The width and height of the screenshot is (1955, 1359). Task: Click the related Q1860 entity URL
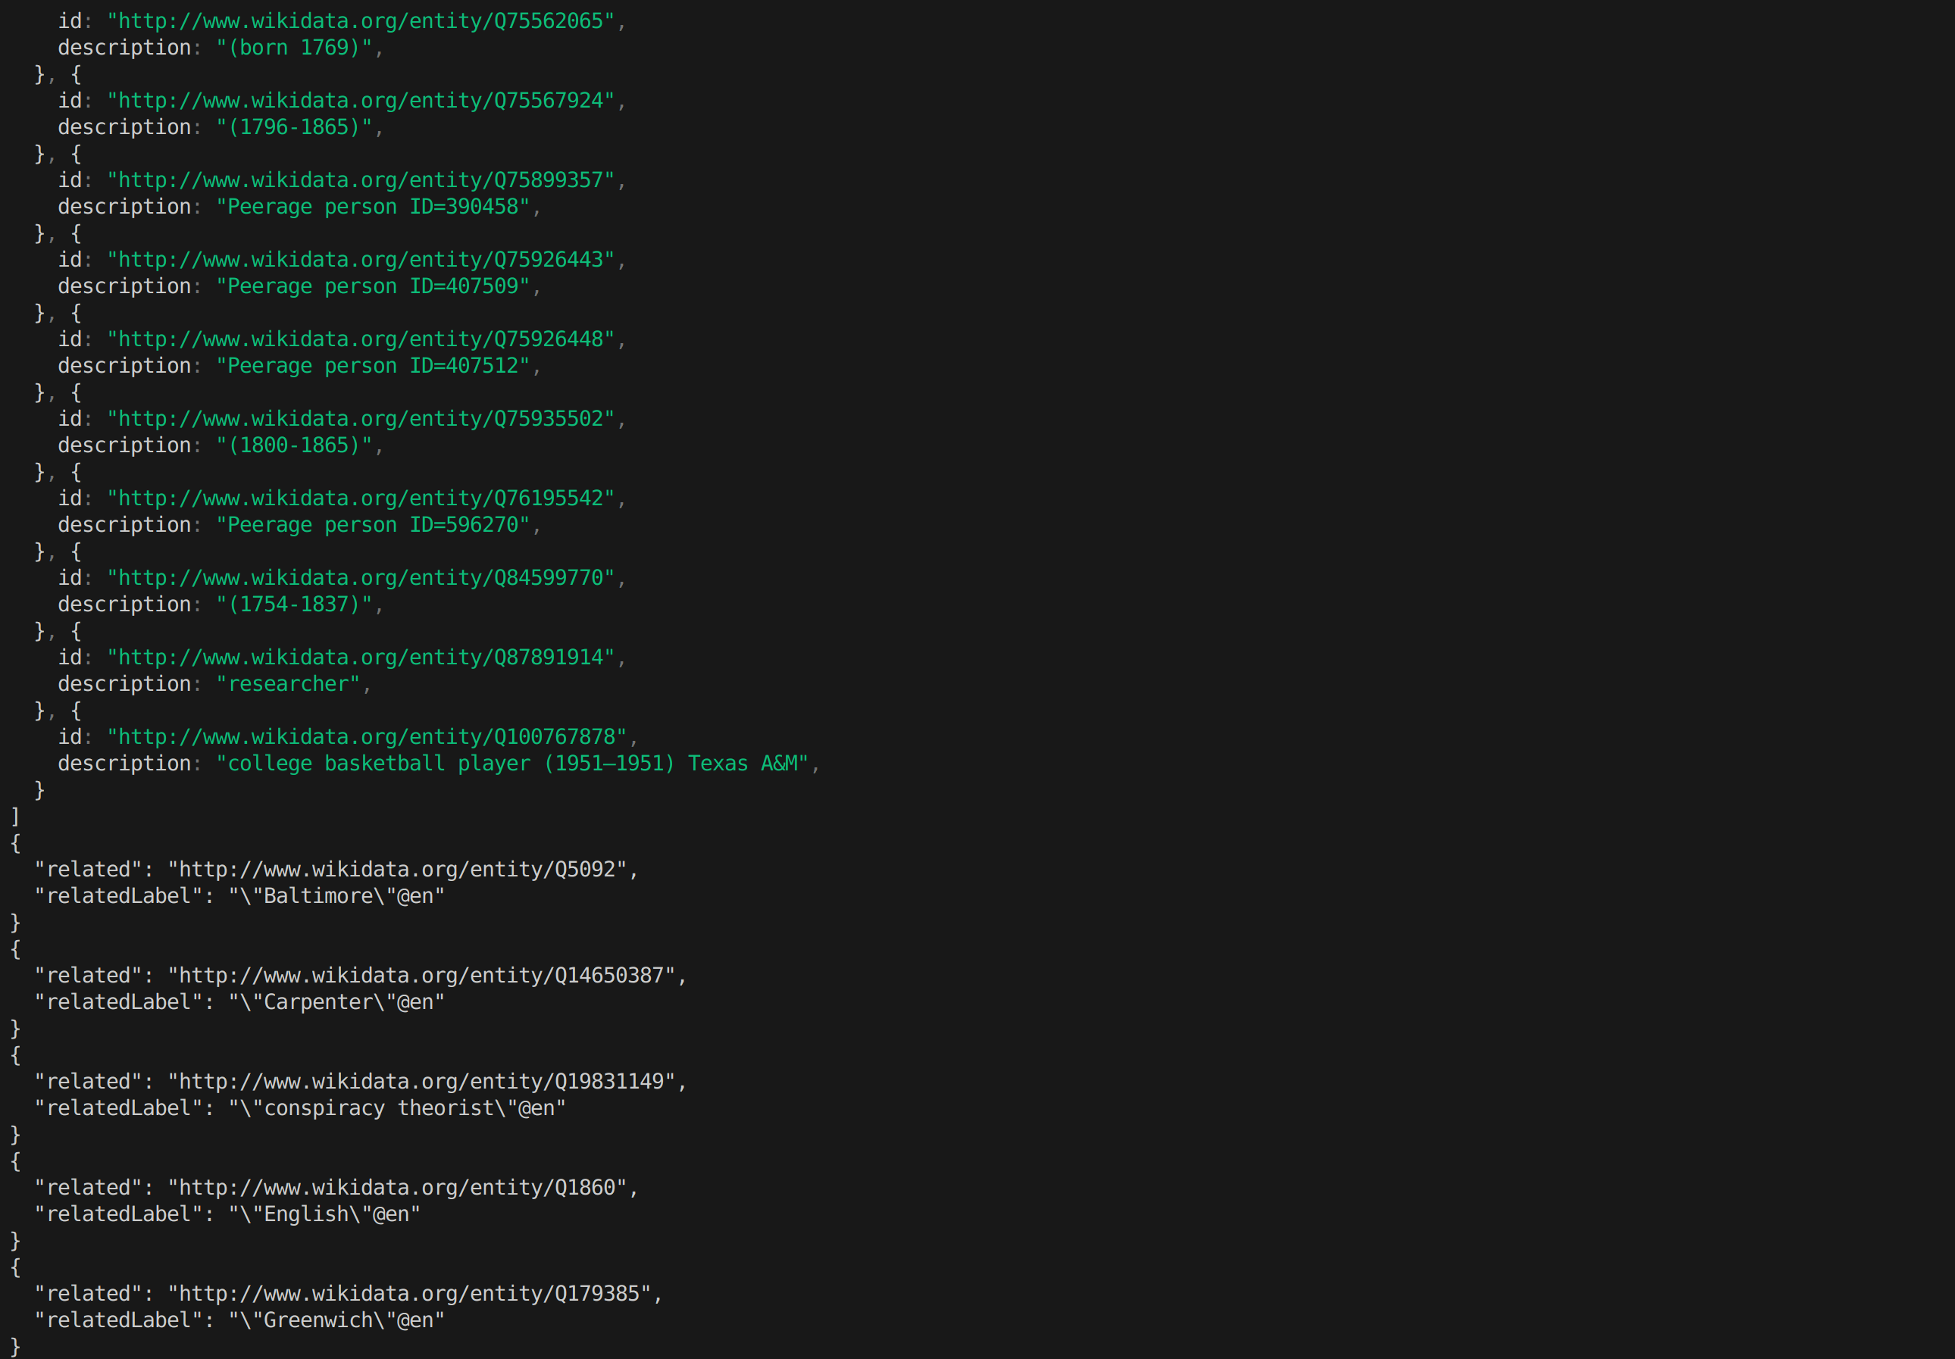click(397, 1188)
